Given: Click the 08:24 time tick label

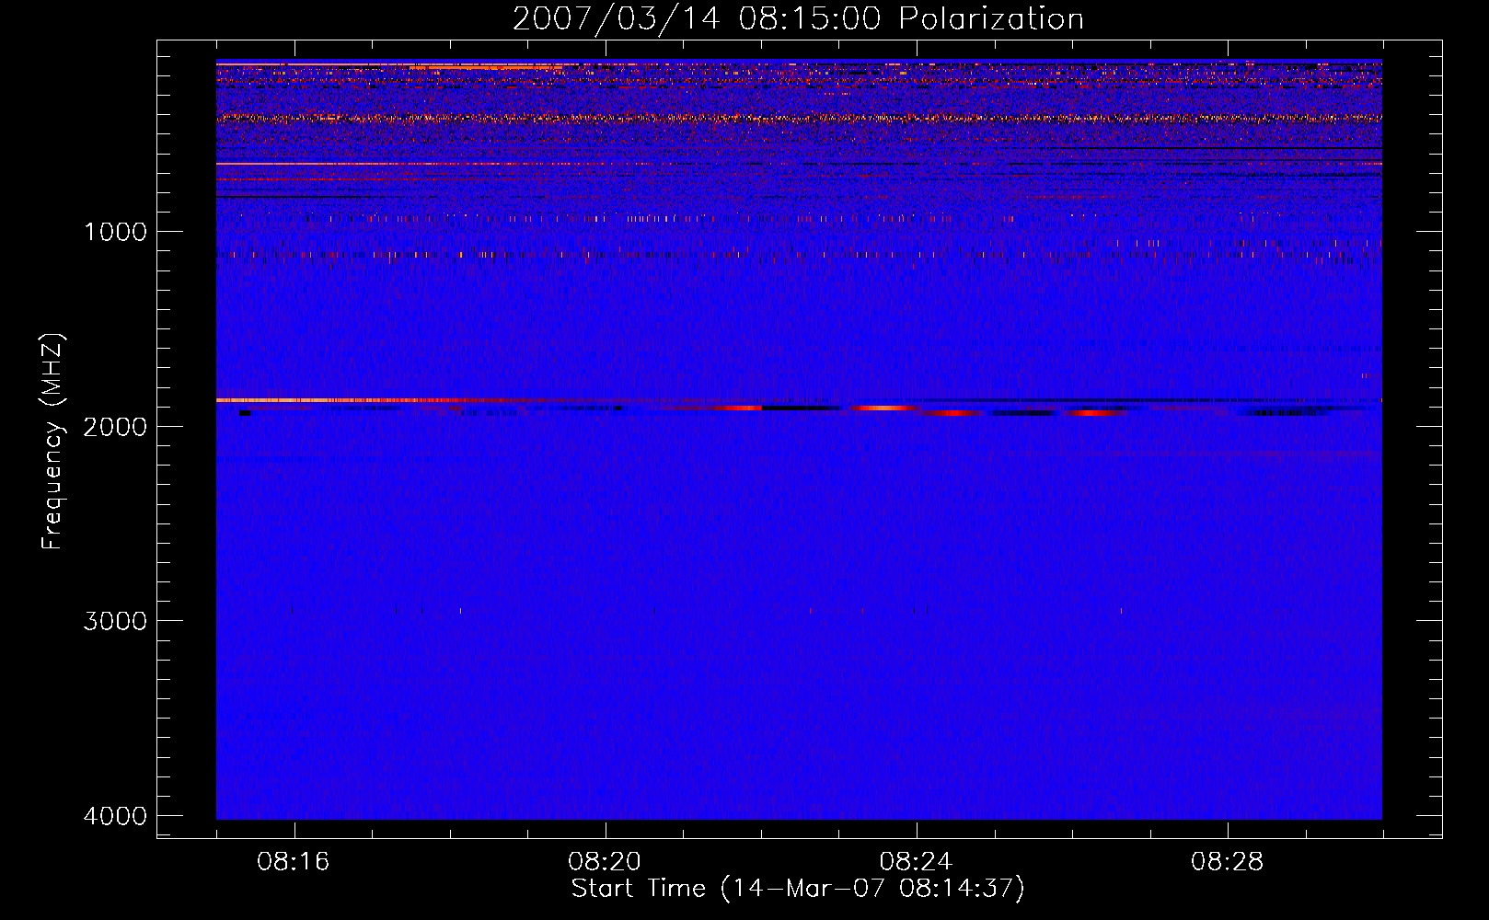Looking at the screenshot, I should 916,862.
